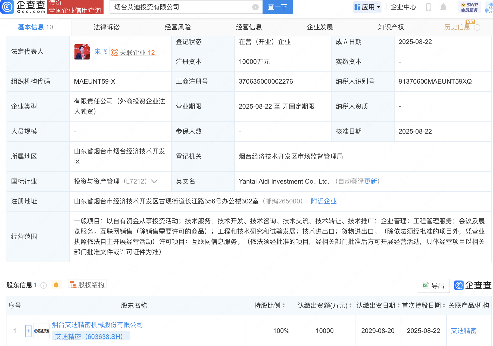Switch to 法律诉讼 tab

pos(107,27)
